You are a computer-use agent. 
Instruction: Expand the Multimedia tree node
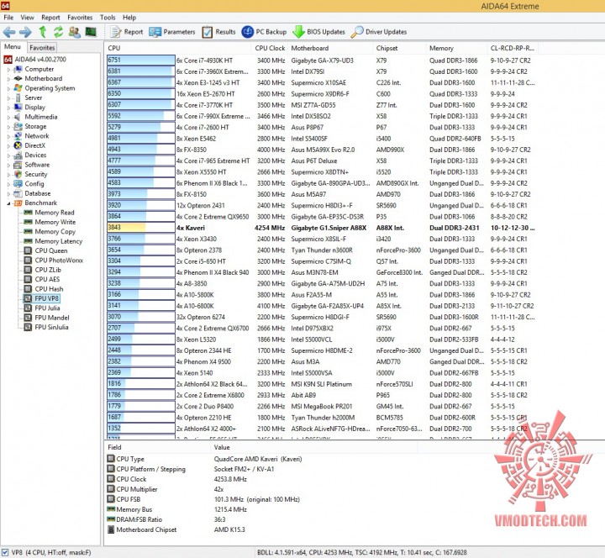pyautogui.click(x=8, y=118)
